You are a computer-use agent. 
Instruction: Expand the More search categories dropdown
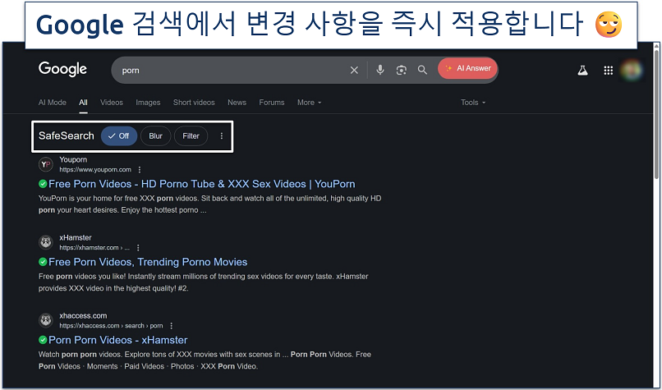click(x=309, y=103)
